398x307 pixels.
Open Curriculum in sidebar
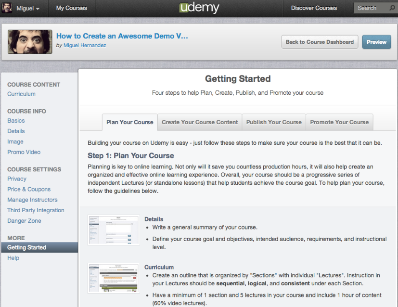point(21,94)
